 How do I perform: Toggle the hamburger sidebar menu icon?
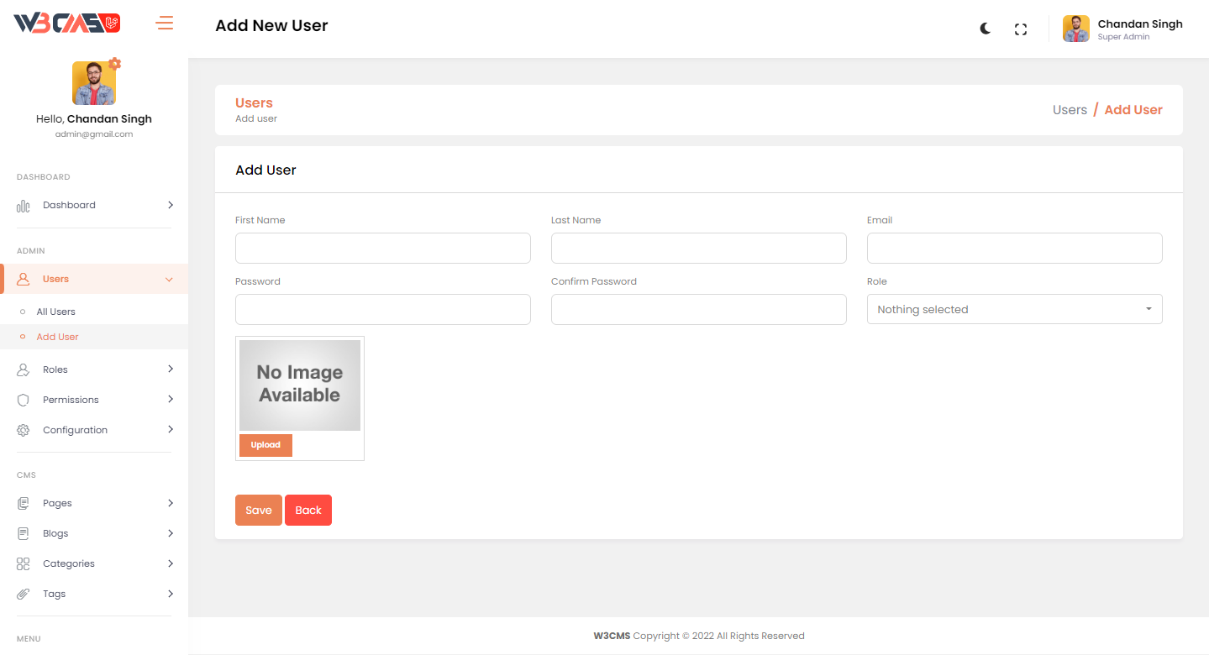click(x=165, y=24)
